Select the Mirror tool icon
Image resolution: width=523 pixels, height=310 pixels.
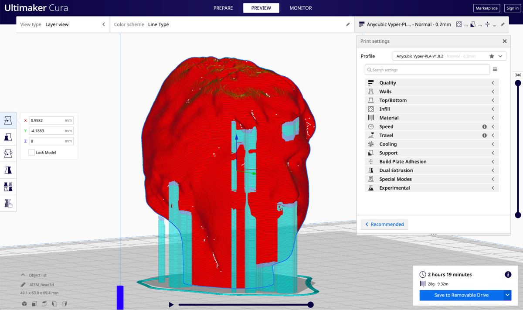click(8, 170)
